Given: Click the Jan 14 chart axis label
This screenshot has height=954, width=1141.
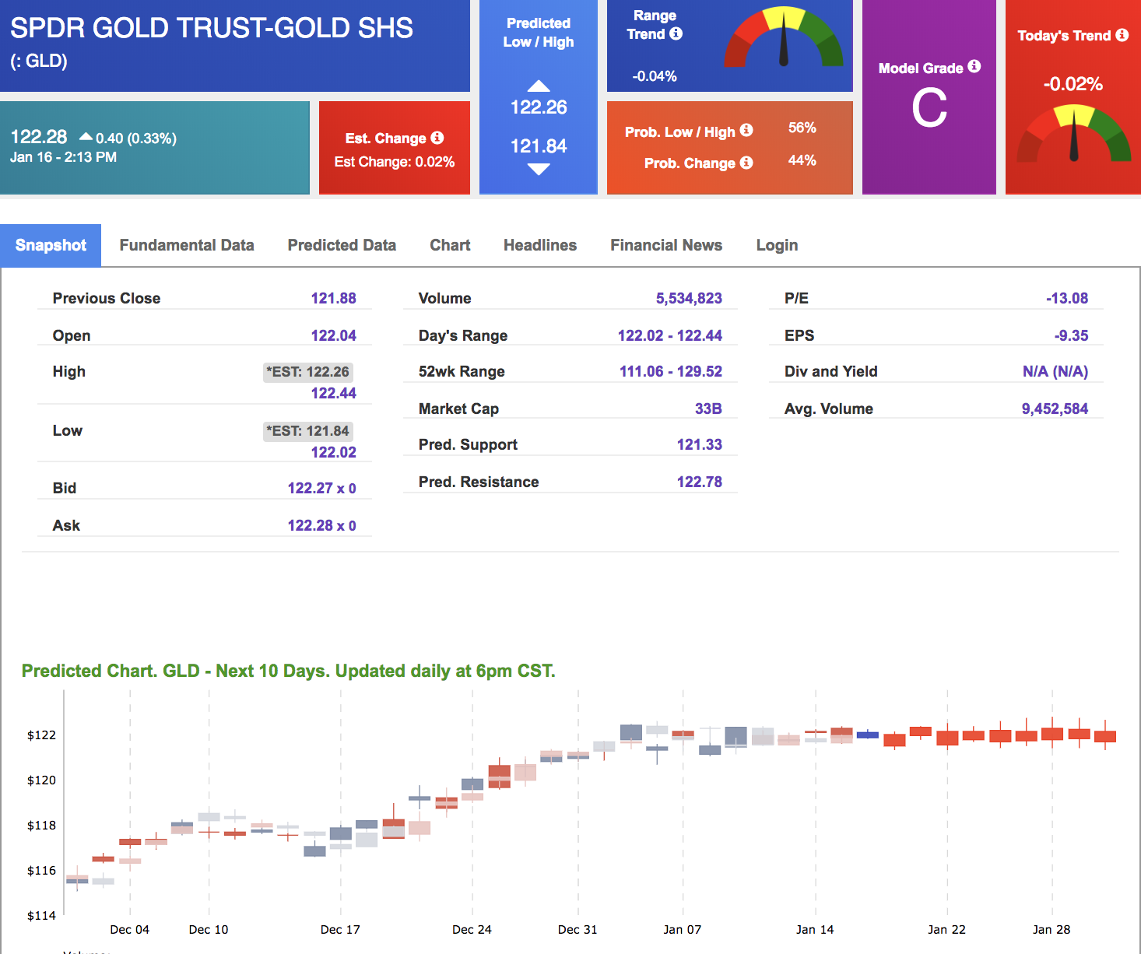Looking at the screenshot, I should pyautogui.click(x=815, y=929).
